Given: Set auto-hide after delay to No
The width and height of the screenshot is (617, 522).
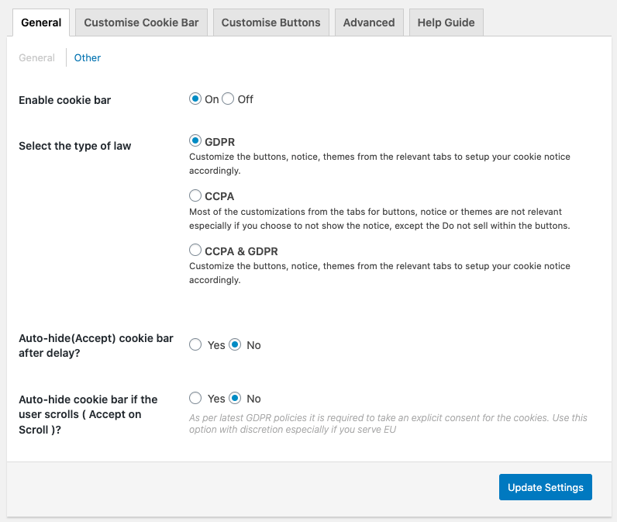Looking at the screenshot, I should 235,344.
